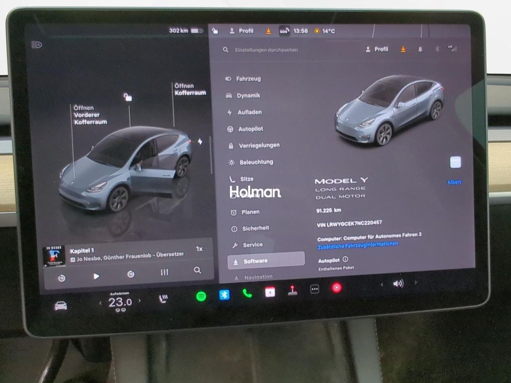Open the Autopilot settings menu
This screenshot has width=511, height=383.
point(250,129)
